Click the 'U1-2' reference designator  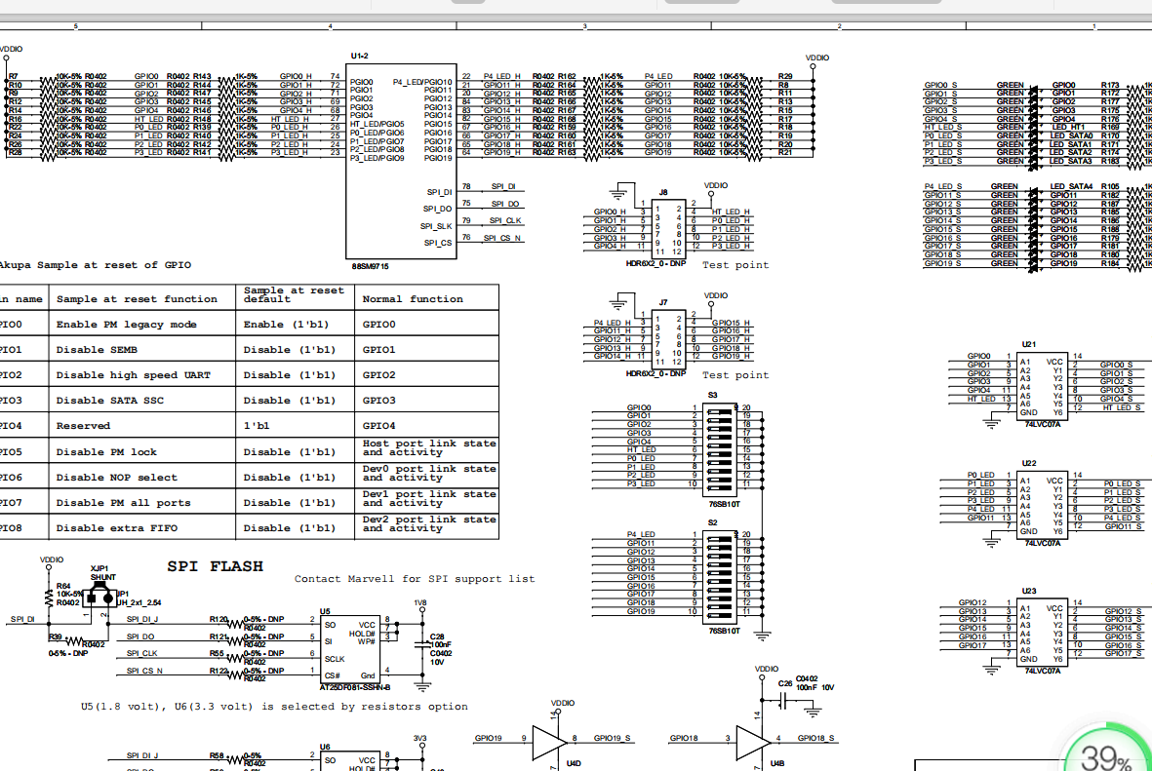coord(359,56)
